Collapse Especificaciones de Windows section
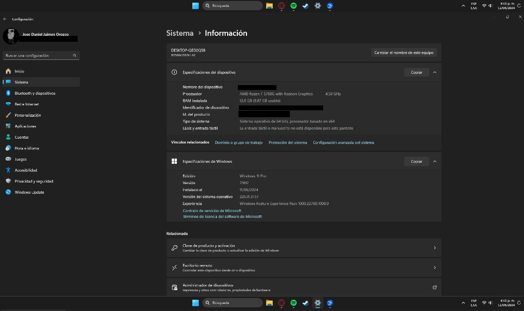This screenshot has height=311, width=524. [x=435, y=161]
